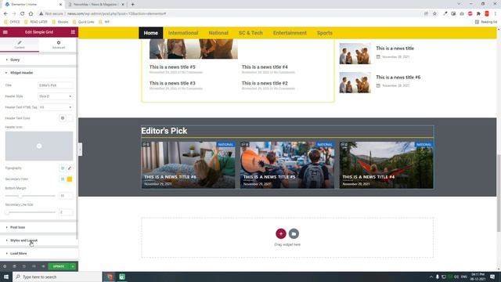Open the link 'This is a news title #4'

pos(265,67)
